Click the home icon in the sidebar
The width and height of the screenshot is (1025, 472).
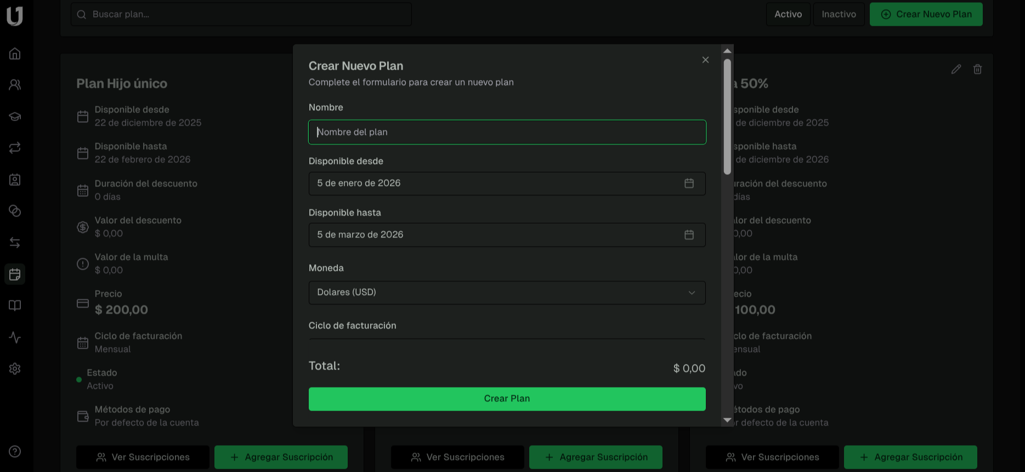coord(15,54)
